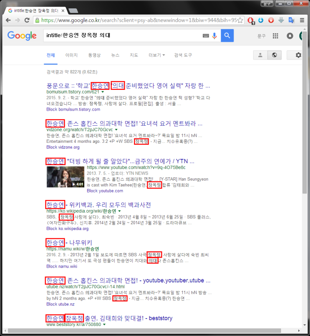
Task: Click the scroll-down arrow of vertical scrollbar
Action: point(305,325)
